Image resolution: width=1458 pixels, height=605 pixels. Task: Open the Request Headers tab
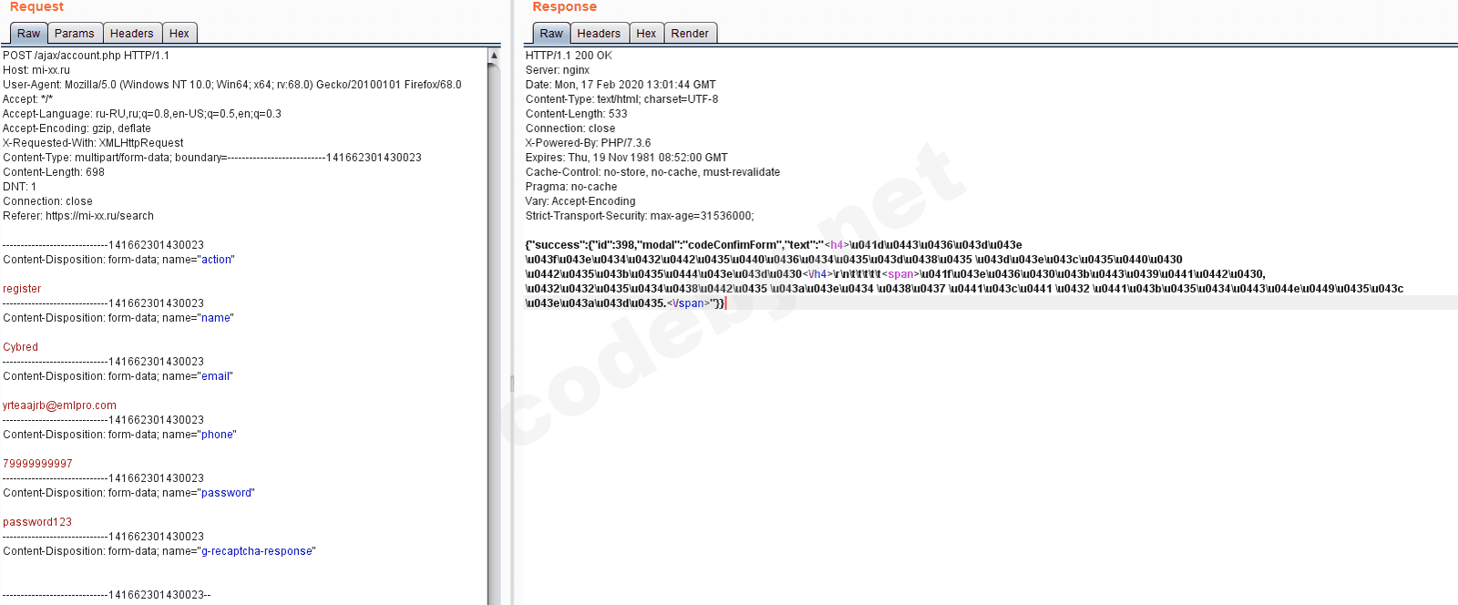[x=132, y=34]
